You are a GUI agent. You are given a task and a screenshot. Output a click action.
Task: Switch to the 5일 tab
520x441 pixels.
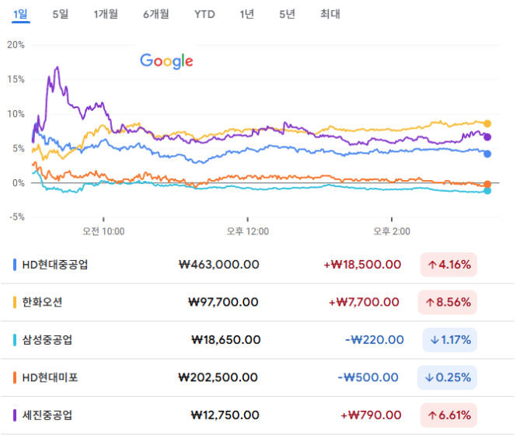pos(61,14)
